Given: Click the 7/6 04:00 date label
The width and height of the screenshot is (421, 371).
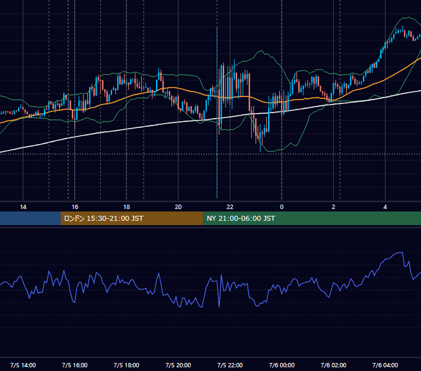Looking at the screenshot, I should [385, 365].
